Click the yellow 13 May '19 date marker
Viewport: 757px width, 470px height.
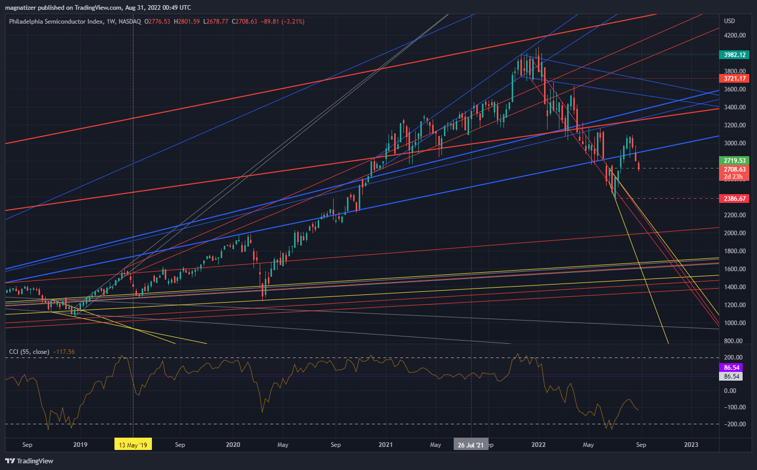click(133, 445)
